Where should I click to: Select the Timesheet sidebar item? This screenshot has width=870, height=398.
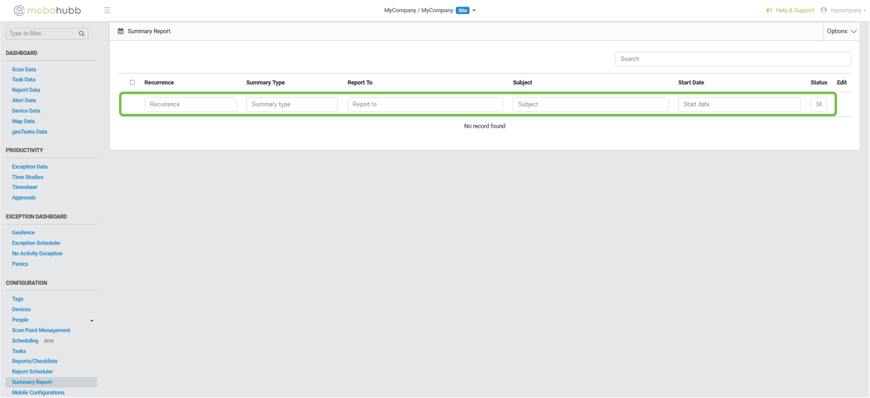(24, 187)
